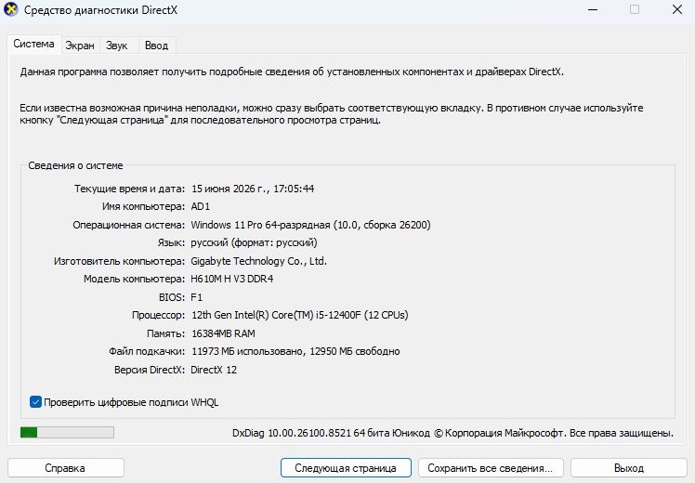Click label Файл подкачки
Screen dimensions: 695x483
(147, 351)
